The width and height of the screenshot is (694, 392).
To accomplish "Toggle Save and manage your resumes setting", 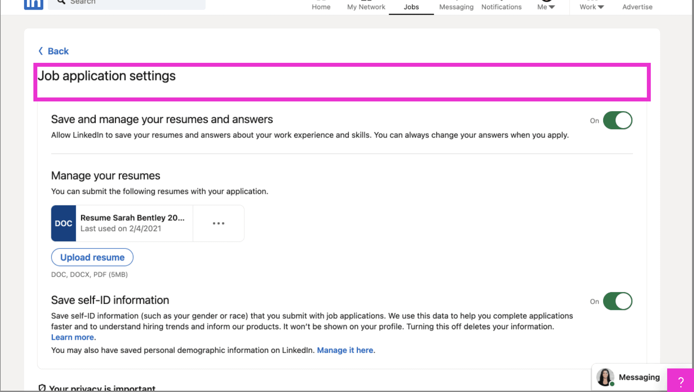I will point(618,120).
